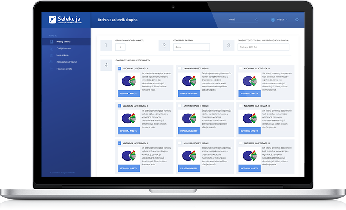Click pie chart thumbnail of bottom-row Rada II
The image size is (346, 210).
(189, 156)
